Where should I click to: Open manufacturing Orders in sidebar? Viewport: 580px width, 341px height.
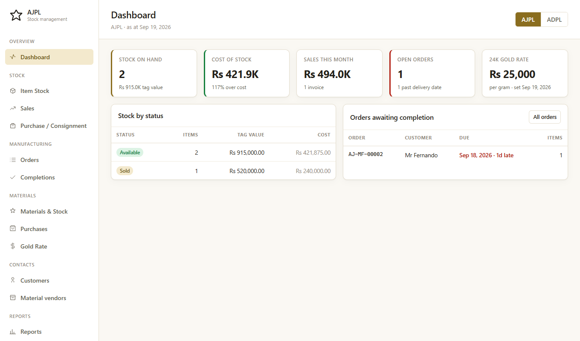click(49, 160)
